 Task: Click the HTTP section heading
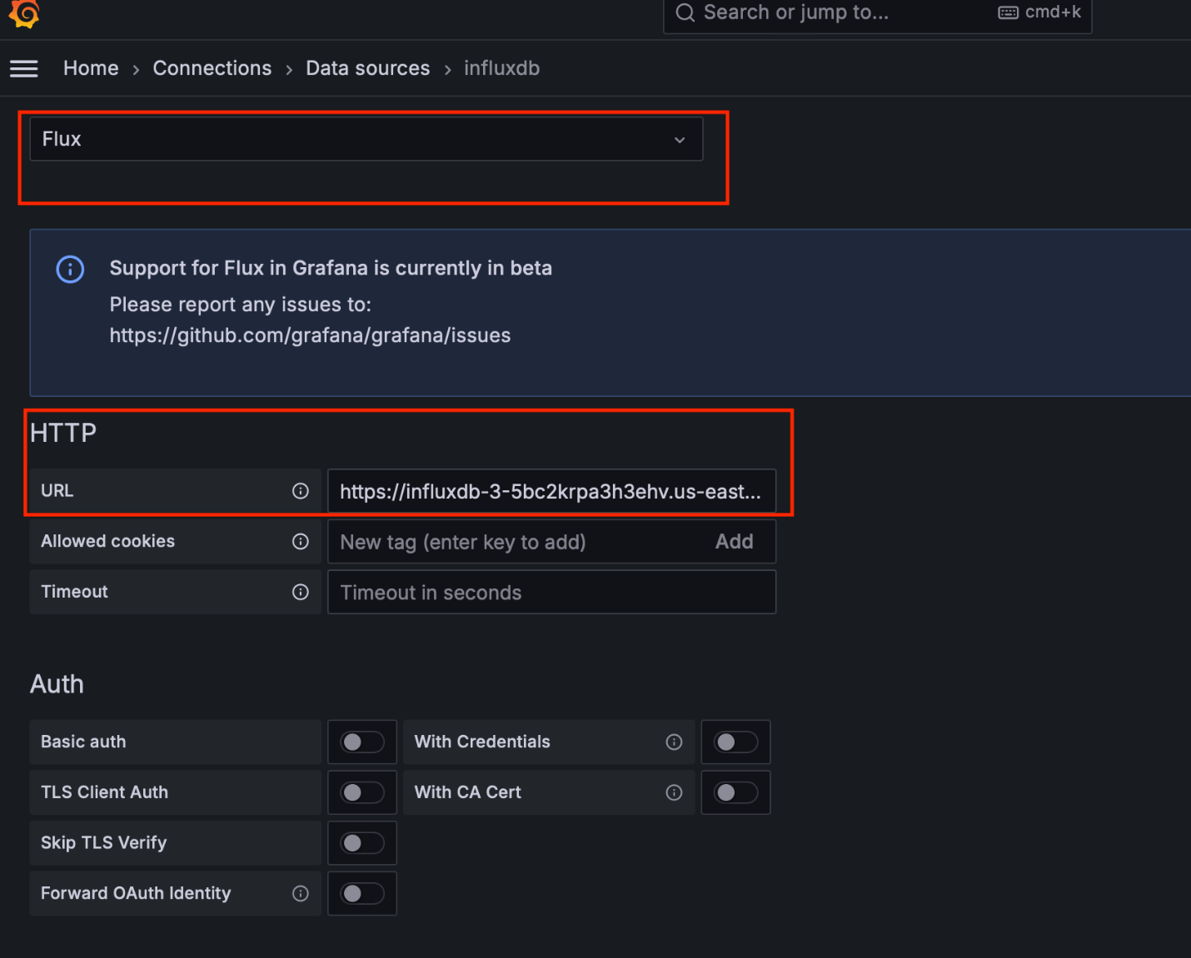click(x=63, y=433)
